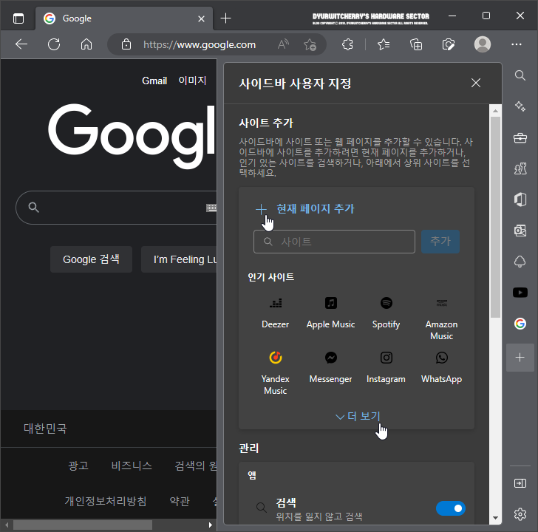Add this page to favorites

tap(310, 44)
